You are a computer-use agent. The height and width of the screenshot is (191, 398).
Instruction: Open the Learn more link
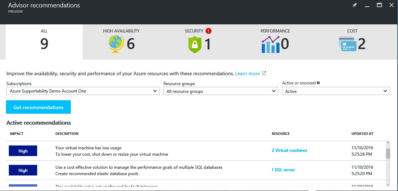pyautogui.click(x=247, y=73)
